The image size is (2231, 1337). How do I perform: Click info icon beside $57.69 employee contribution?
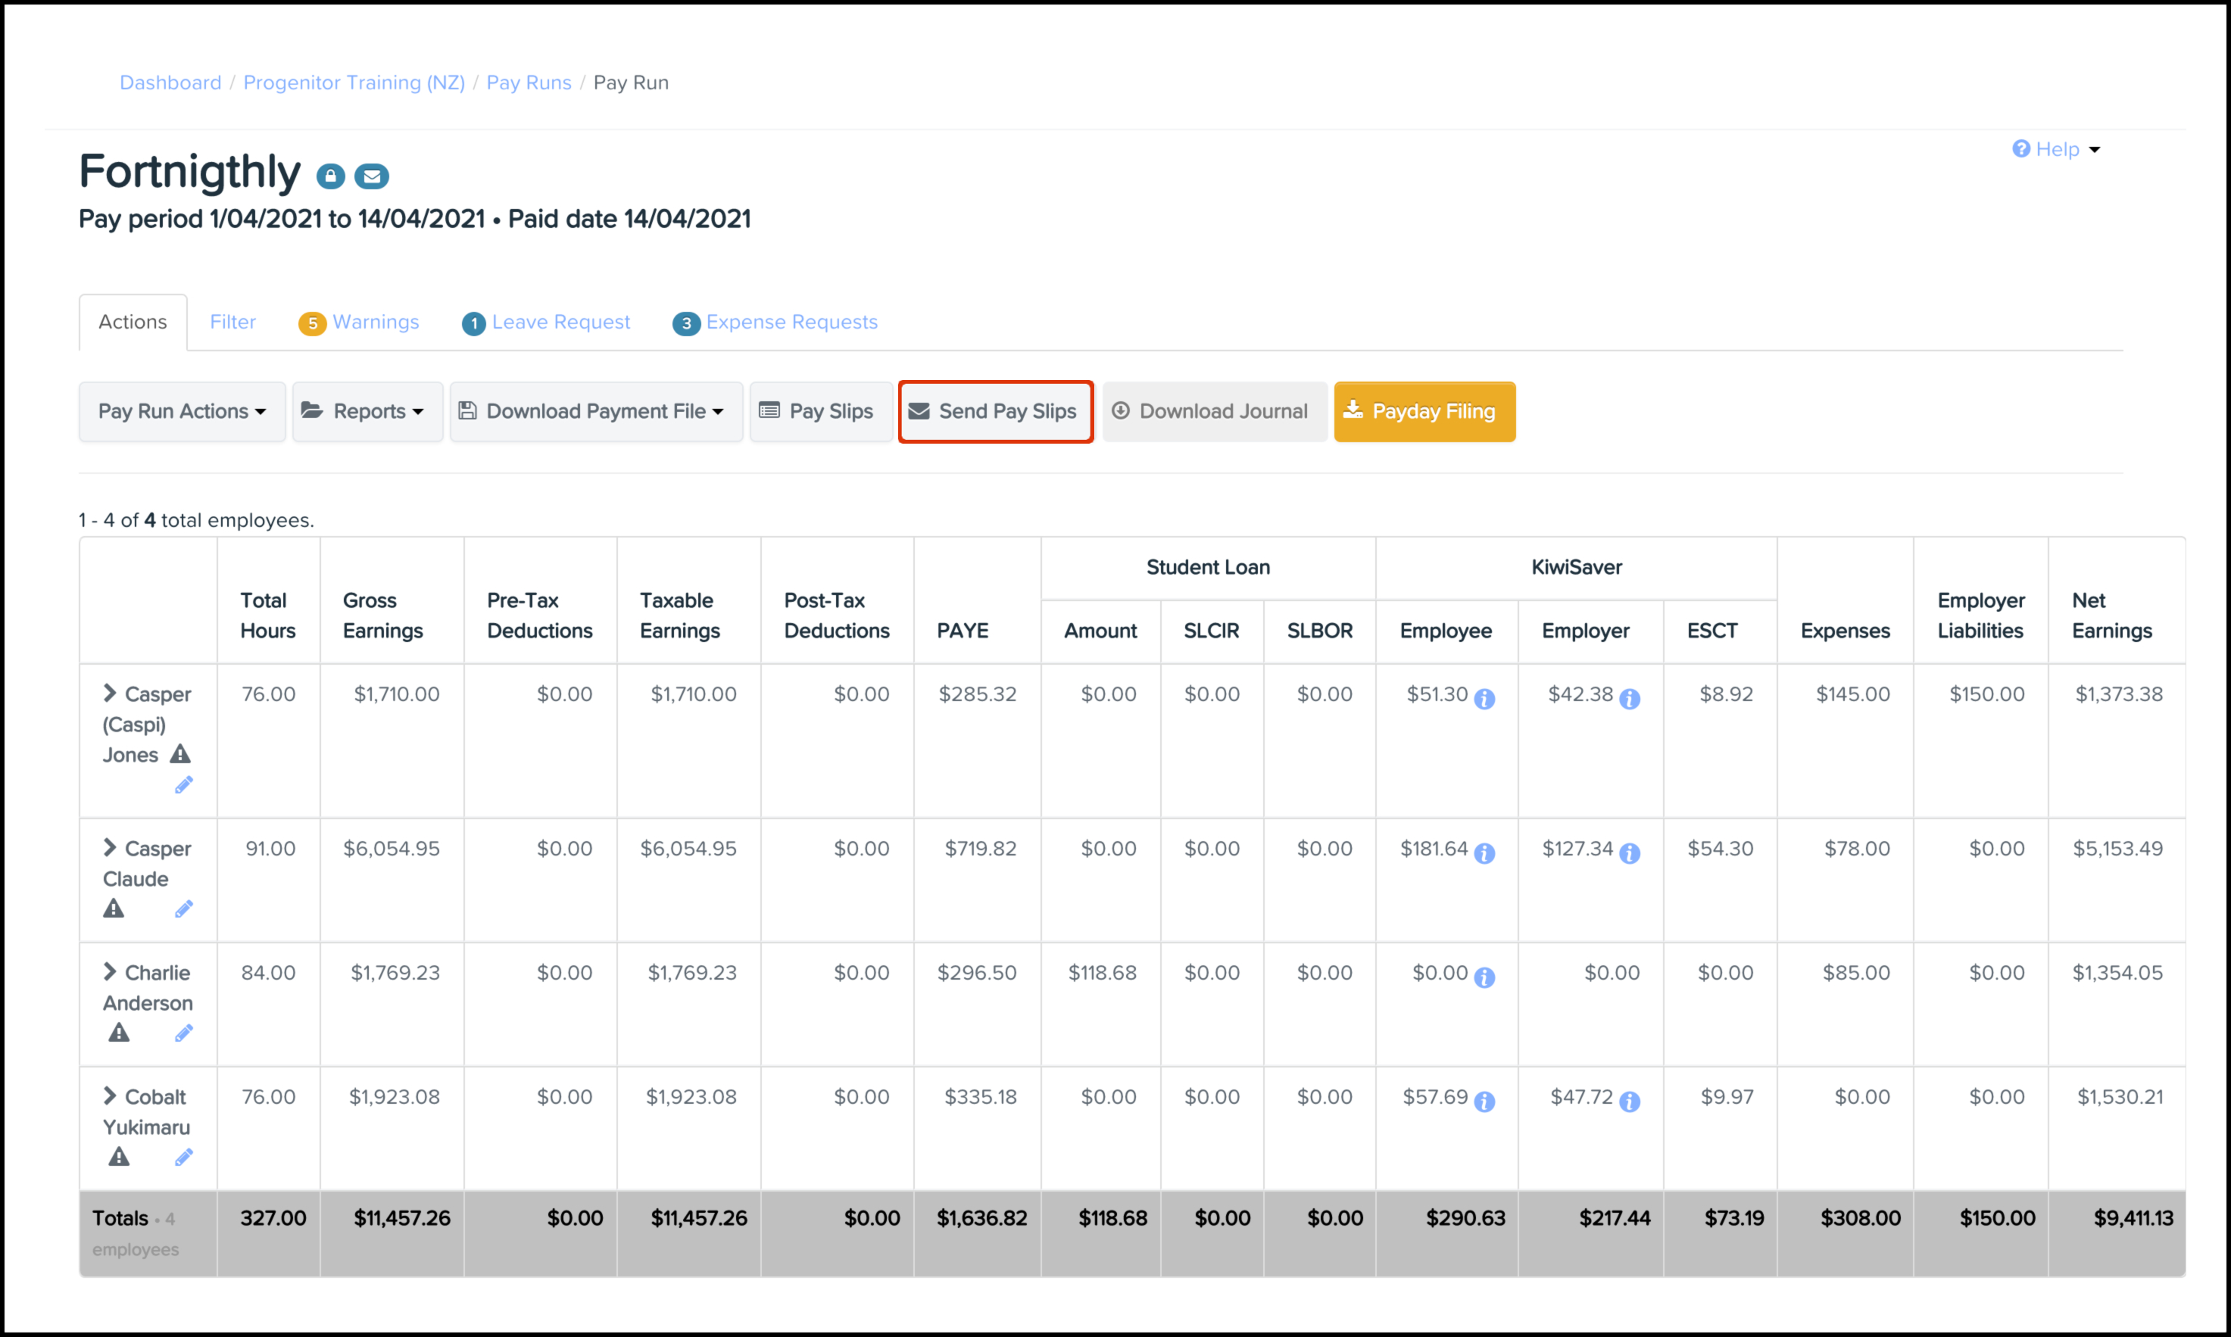(x=1485, y=1101)
